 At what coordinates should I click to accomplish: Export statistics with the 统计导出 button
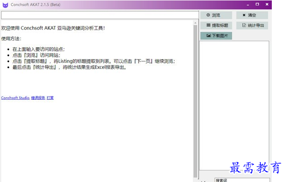pos(252,25)
